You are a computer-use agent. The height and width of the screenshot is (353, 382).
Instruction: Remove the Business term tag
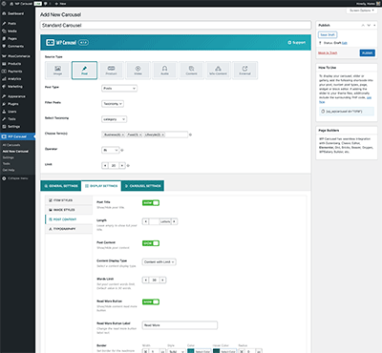click(123, 135)
